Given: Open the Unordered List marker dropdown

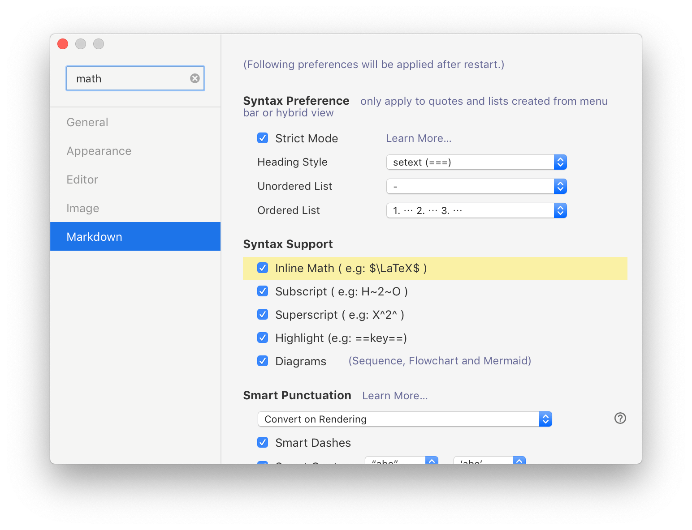Looking at the screenshot, I should tap(476, 186).
